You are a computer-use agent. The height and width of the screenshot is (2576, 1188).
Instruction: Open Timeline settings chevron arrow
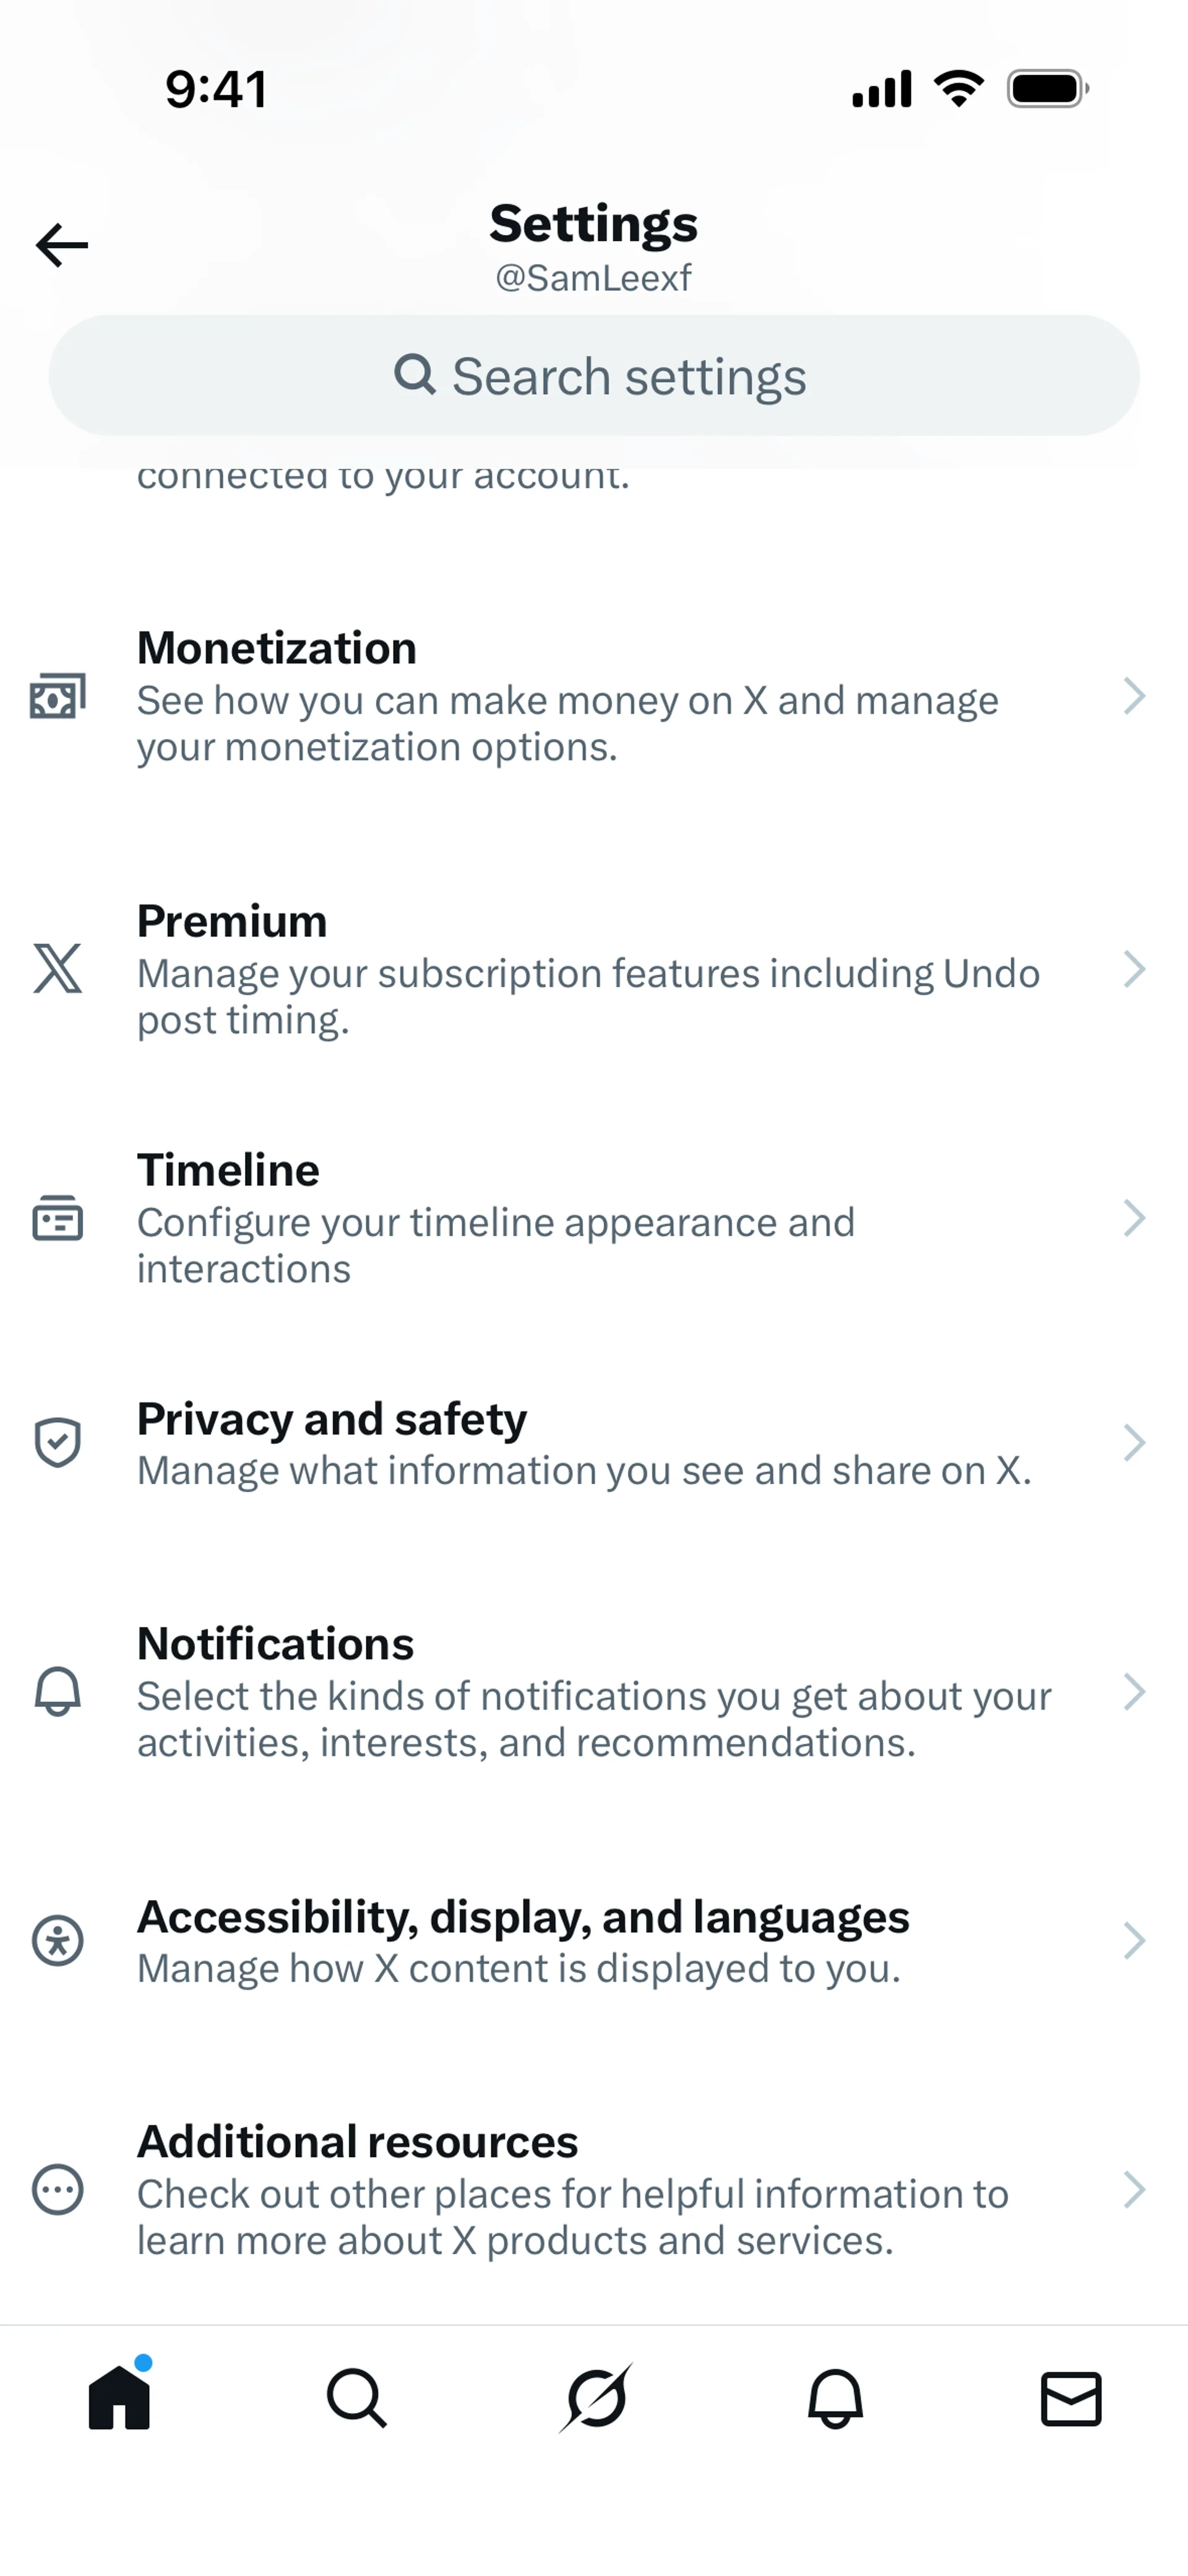click(x=1133, y=1218)
